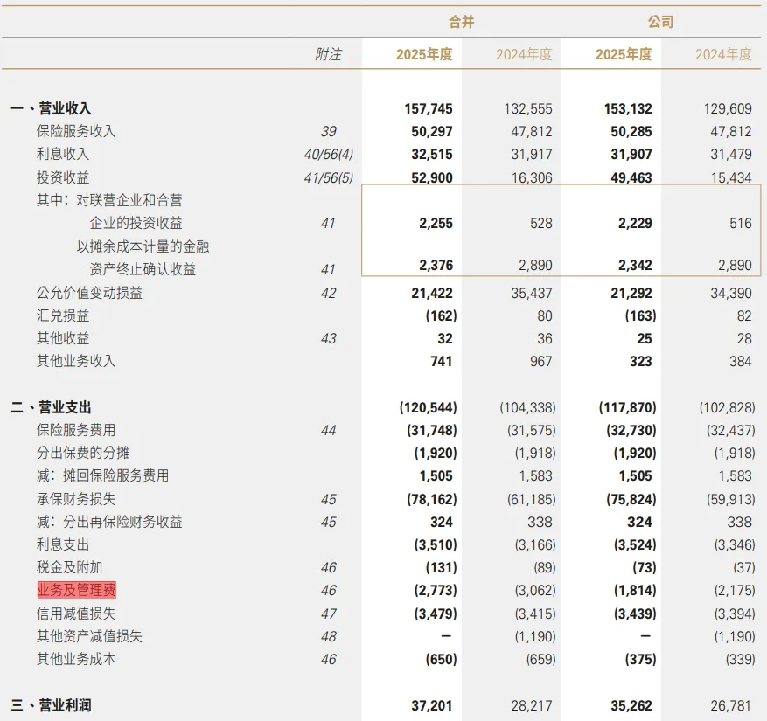Click note reference 41/56(5)

click(328, 177)
